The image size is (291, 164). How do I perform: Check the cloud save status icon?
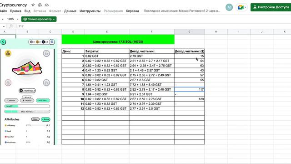(47, 5)
